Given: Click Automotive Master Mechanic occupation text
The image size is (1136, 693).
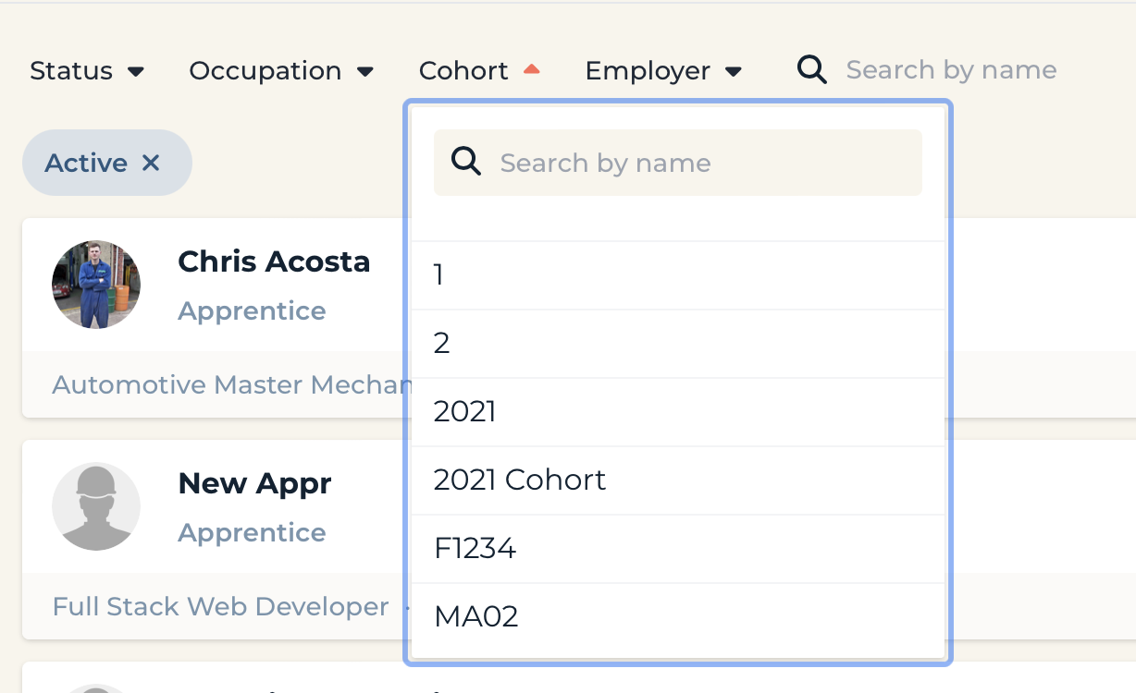Looking at the screenshot, I should click(231, 384).
